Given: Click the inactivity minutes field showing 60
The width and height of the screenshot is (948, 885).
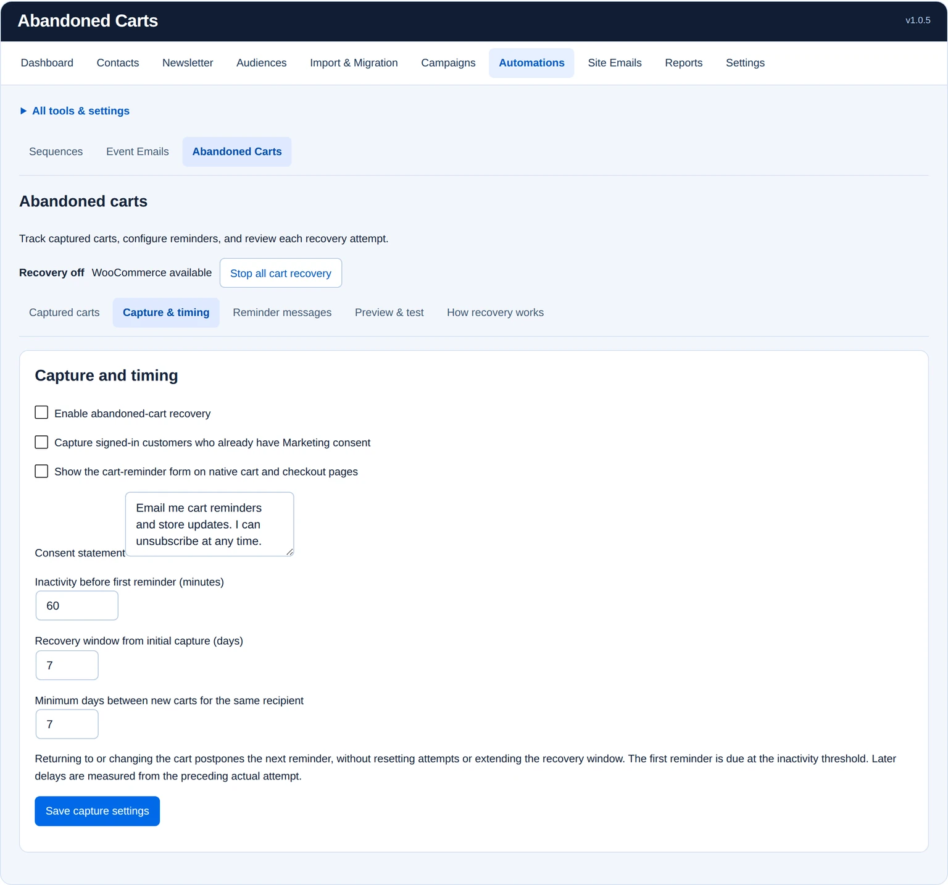Looking at the screenshot, I should click(x=77, y=606).
